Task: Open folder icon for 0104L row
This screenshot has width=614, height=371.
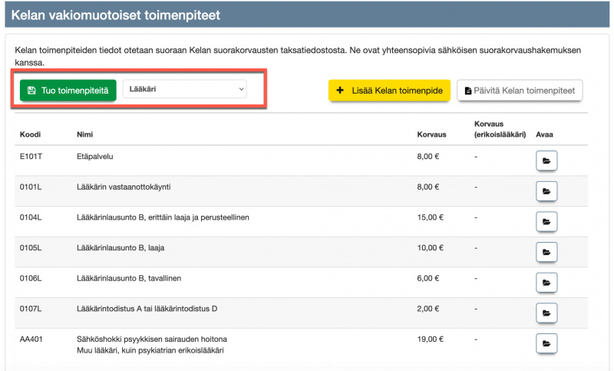Action: pos(546,222)
